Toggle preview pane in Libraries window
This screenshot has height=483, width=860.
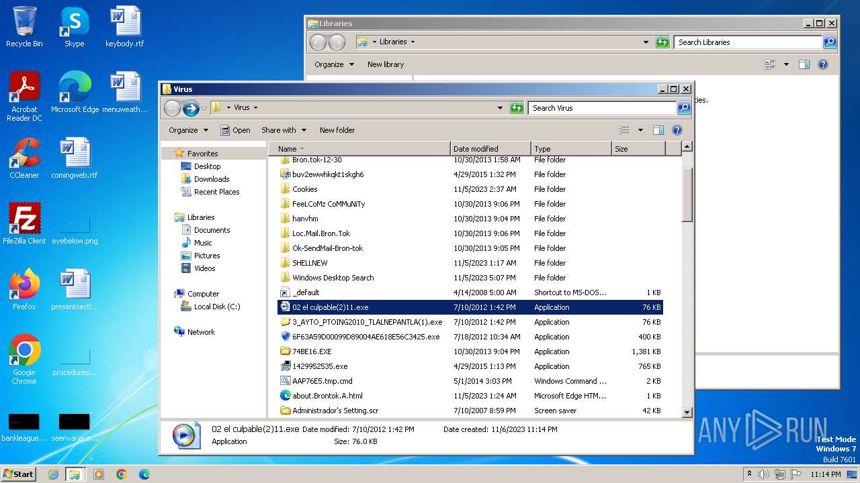(804, 64)
